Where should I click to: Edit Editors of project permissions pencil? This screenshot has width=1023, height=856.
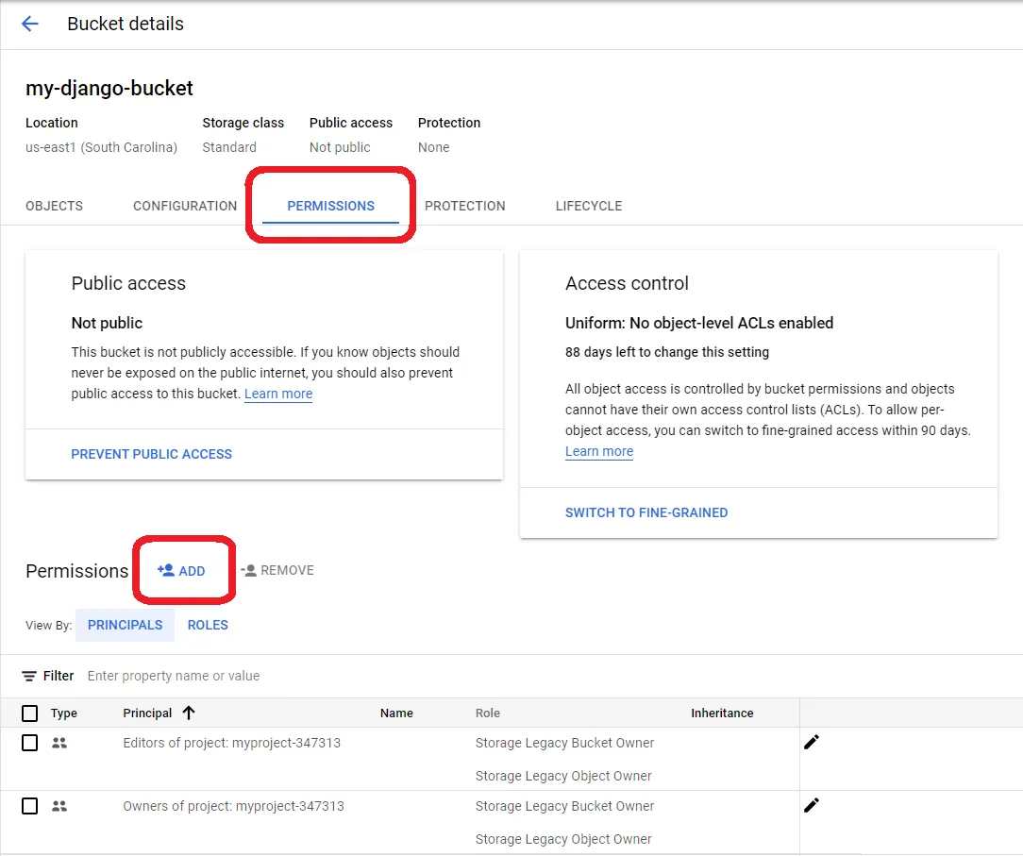(x=811, y=742)
